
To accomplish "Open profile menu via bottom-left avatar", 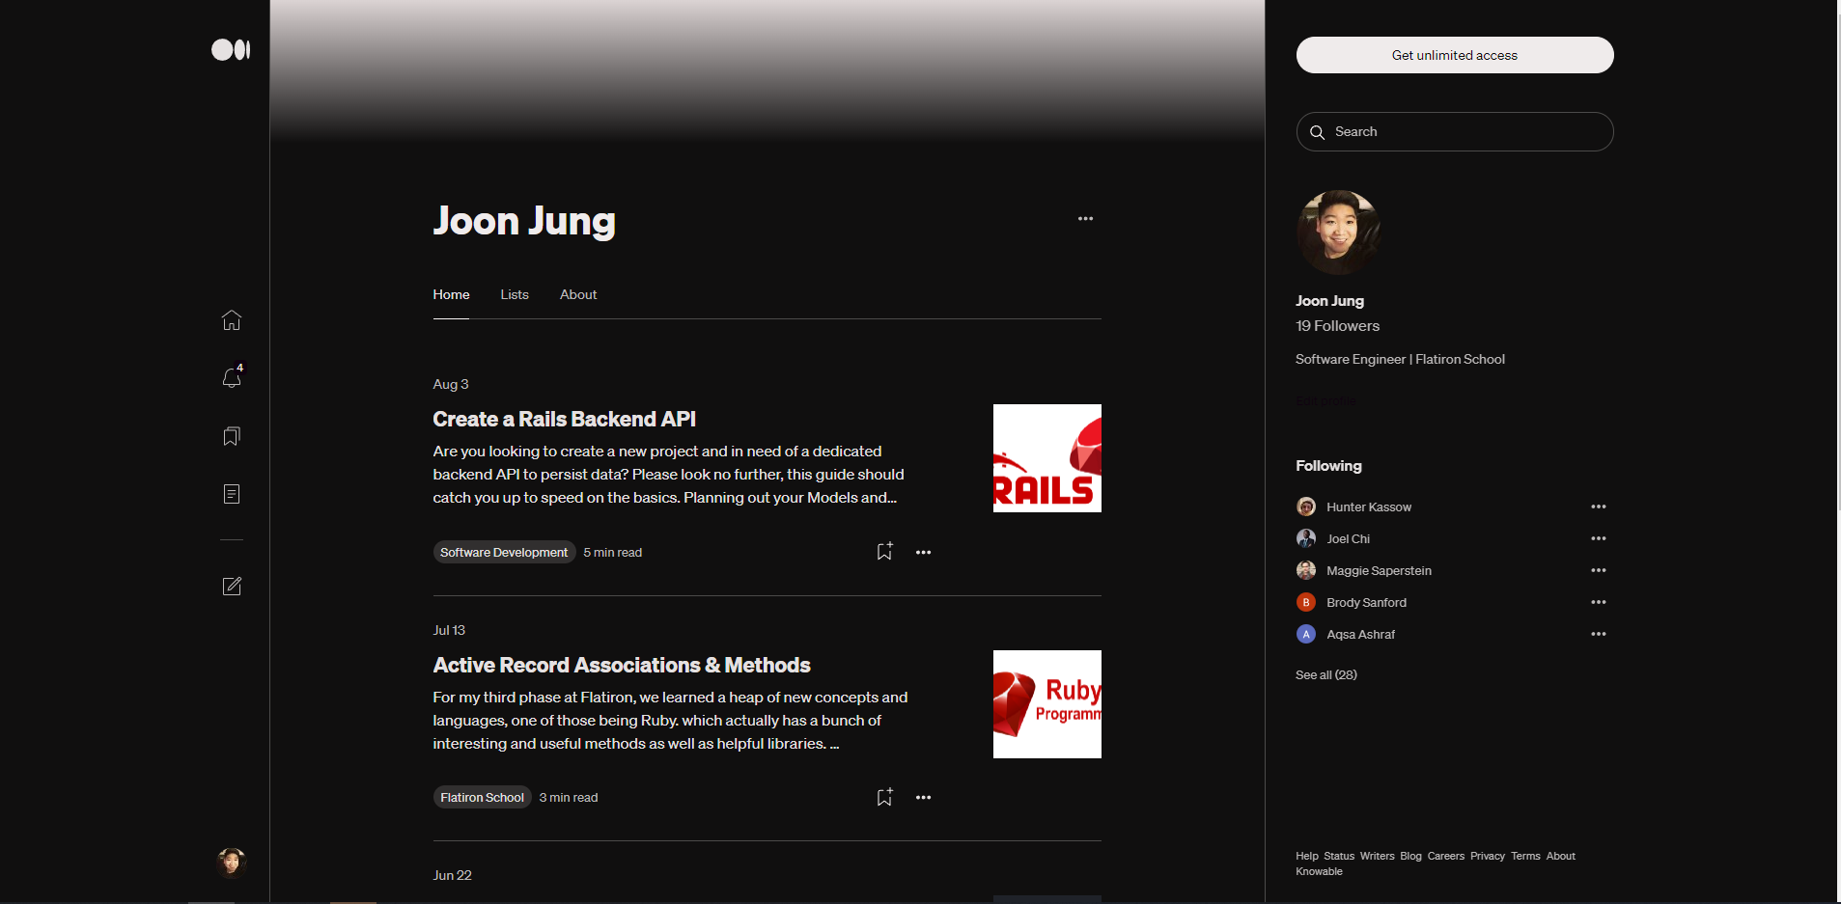I will click(231, 862).
